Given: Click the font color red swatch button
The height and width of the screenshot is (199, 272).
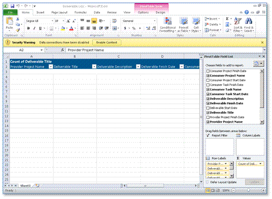Looking at the screenshot, I should coord(71,28).
